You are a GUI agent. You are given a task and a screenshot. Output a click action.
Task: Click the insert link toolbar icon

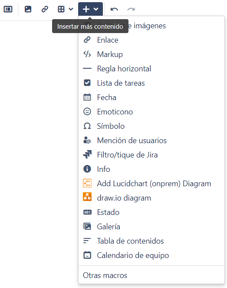pos(45,9)
